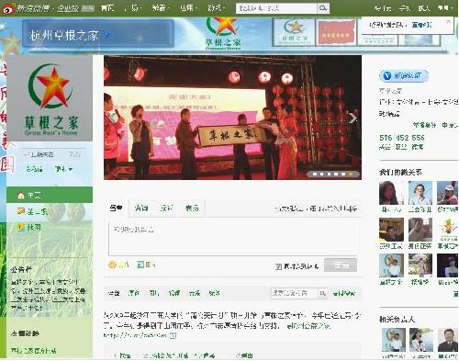Switch to the second tab above the text box
Screen dimensions: 459x361
point(141,209)
